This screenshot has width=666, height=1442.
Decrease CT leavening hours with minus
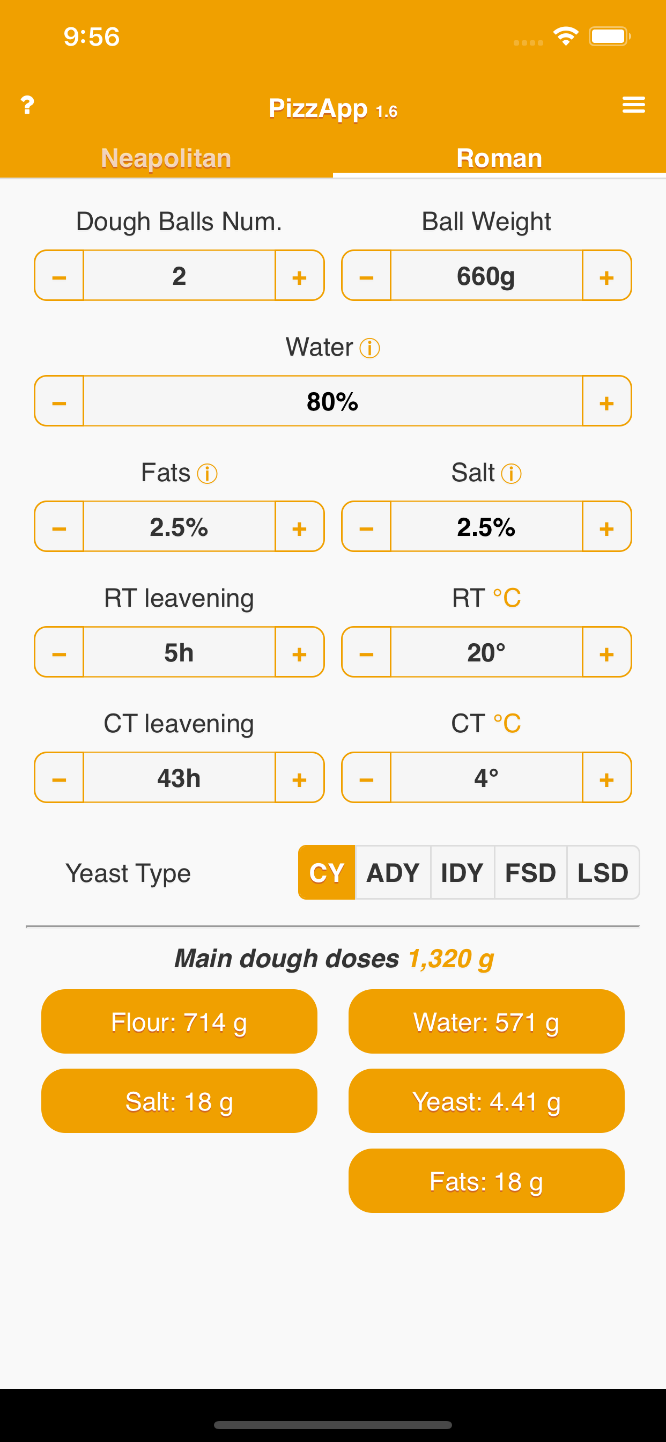[x=60, y=777]
